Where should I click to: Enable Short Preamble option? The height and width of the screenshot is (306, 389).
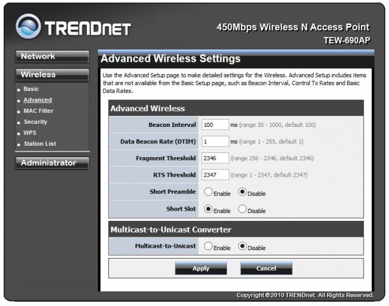[208, 192]
